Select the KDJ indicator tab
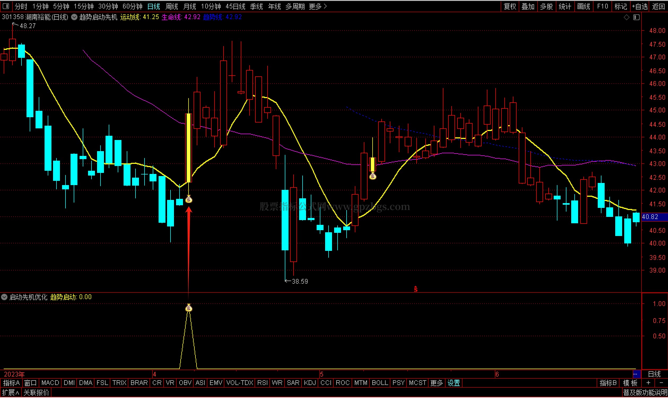668x398 pixels. (x=310, y=383)
